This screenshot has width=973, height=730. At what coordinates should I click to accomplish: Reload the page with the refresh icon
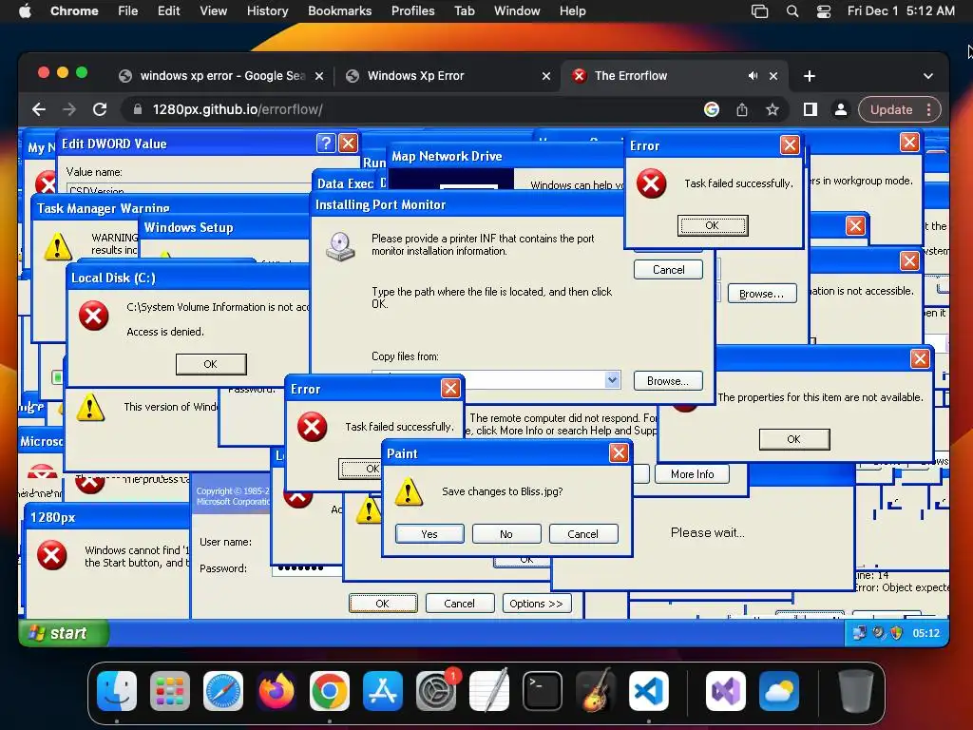[x=99, y=109]
